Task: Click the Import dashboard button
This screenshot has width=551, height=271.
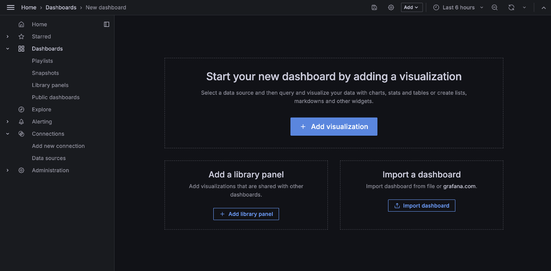Action: click(x=422, y=206)
